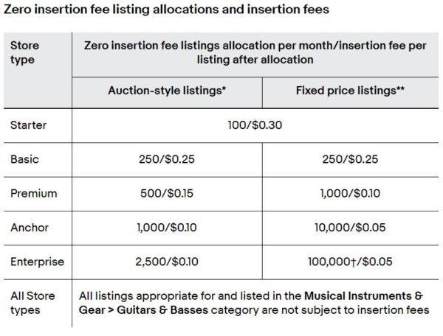Select the Basic row label
This screenshot has width=443, height=336.
(24, 159)
